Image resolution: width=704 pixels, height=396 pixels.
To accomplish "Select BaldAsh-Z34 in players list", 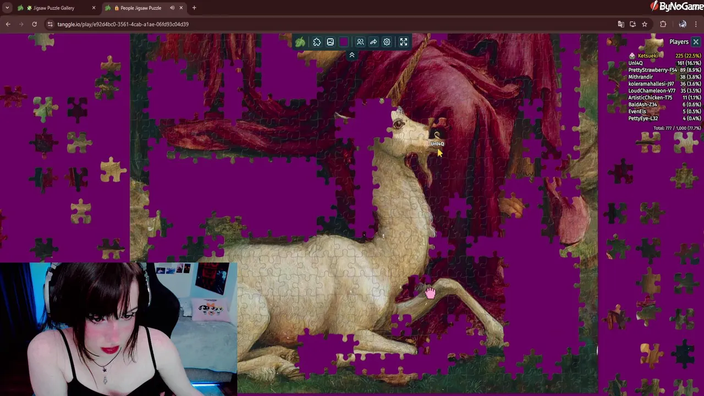I will [642, 105].
